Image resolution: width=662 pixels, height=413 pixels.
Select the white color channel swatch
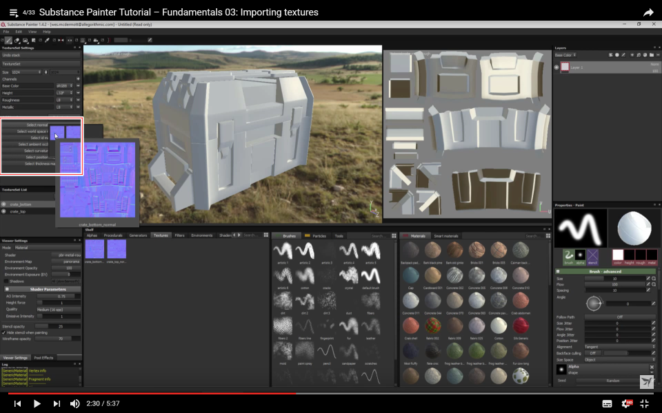pyautogui.click(x=618, y=255)
